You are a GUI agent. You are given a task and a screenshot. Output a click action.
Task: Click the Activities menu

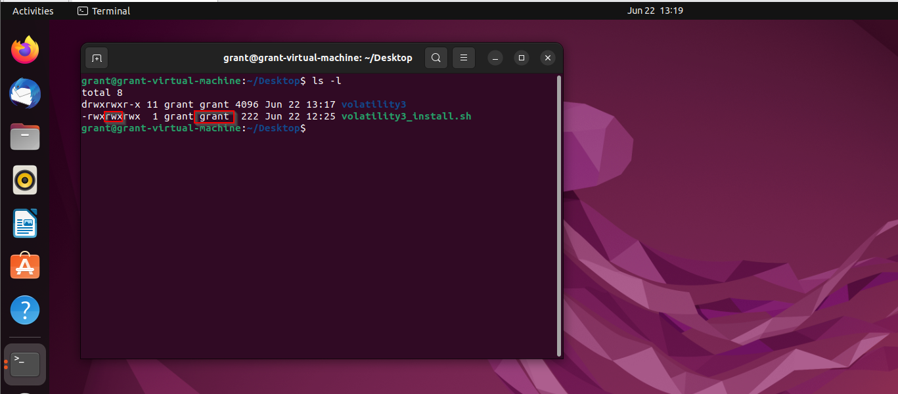click(32, 11)
